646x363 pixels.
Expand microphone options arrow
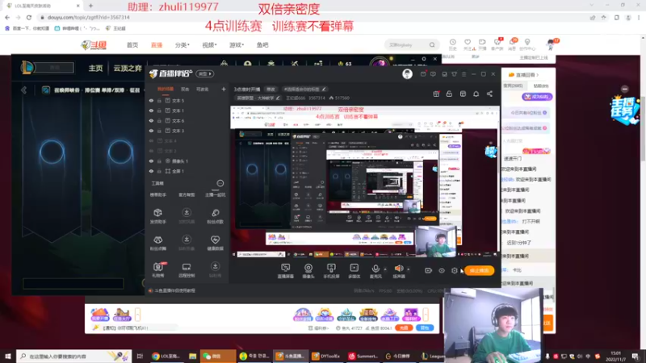click(385, 269)
